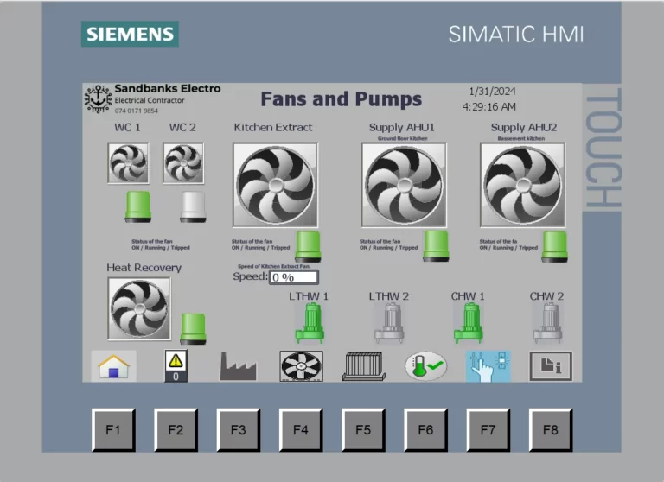Click the 'Fans and Pumps' title
Viewport: 664px width, 482px height.
[342, 99]
